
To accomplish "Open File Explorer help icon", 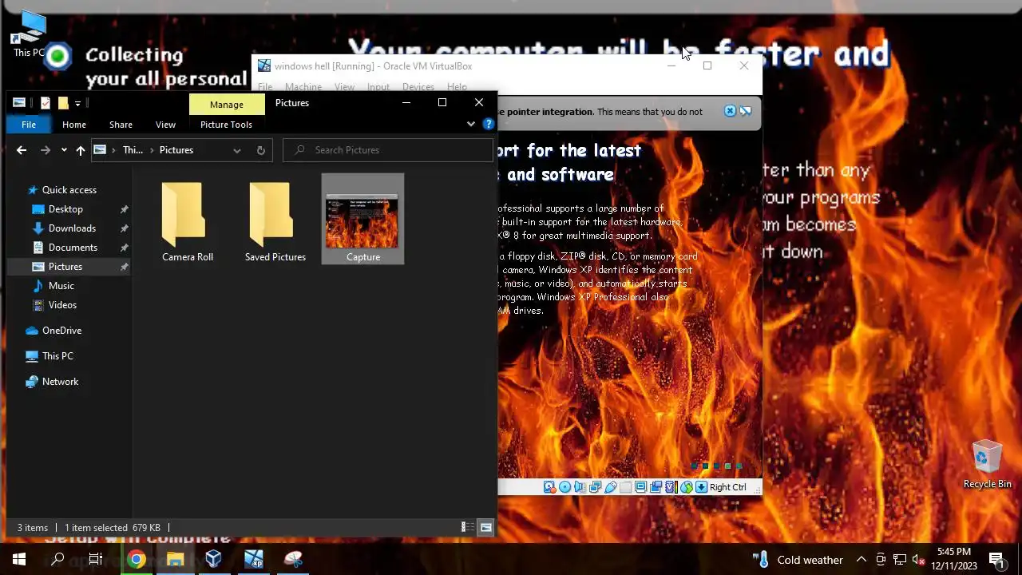I will pos(489,124).
